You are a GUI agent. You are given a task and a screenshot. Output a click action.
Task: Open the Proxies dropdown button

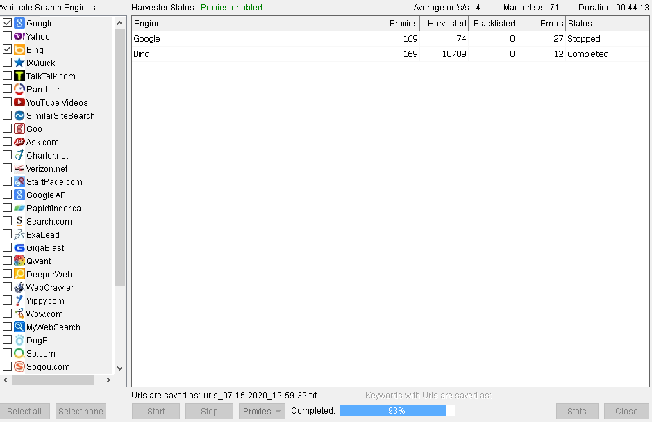(x=262, y=411)
